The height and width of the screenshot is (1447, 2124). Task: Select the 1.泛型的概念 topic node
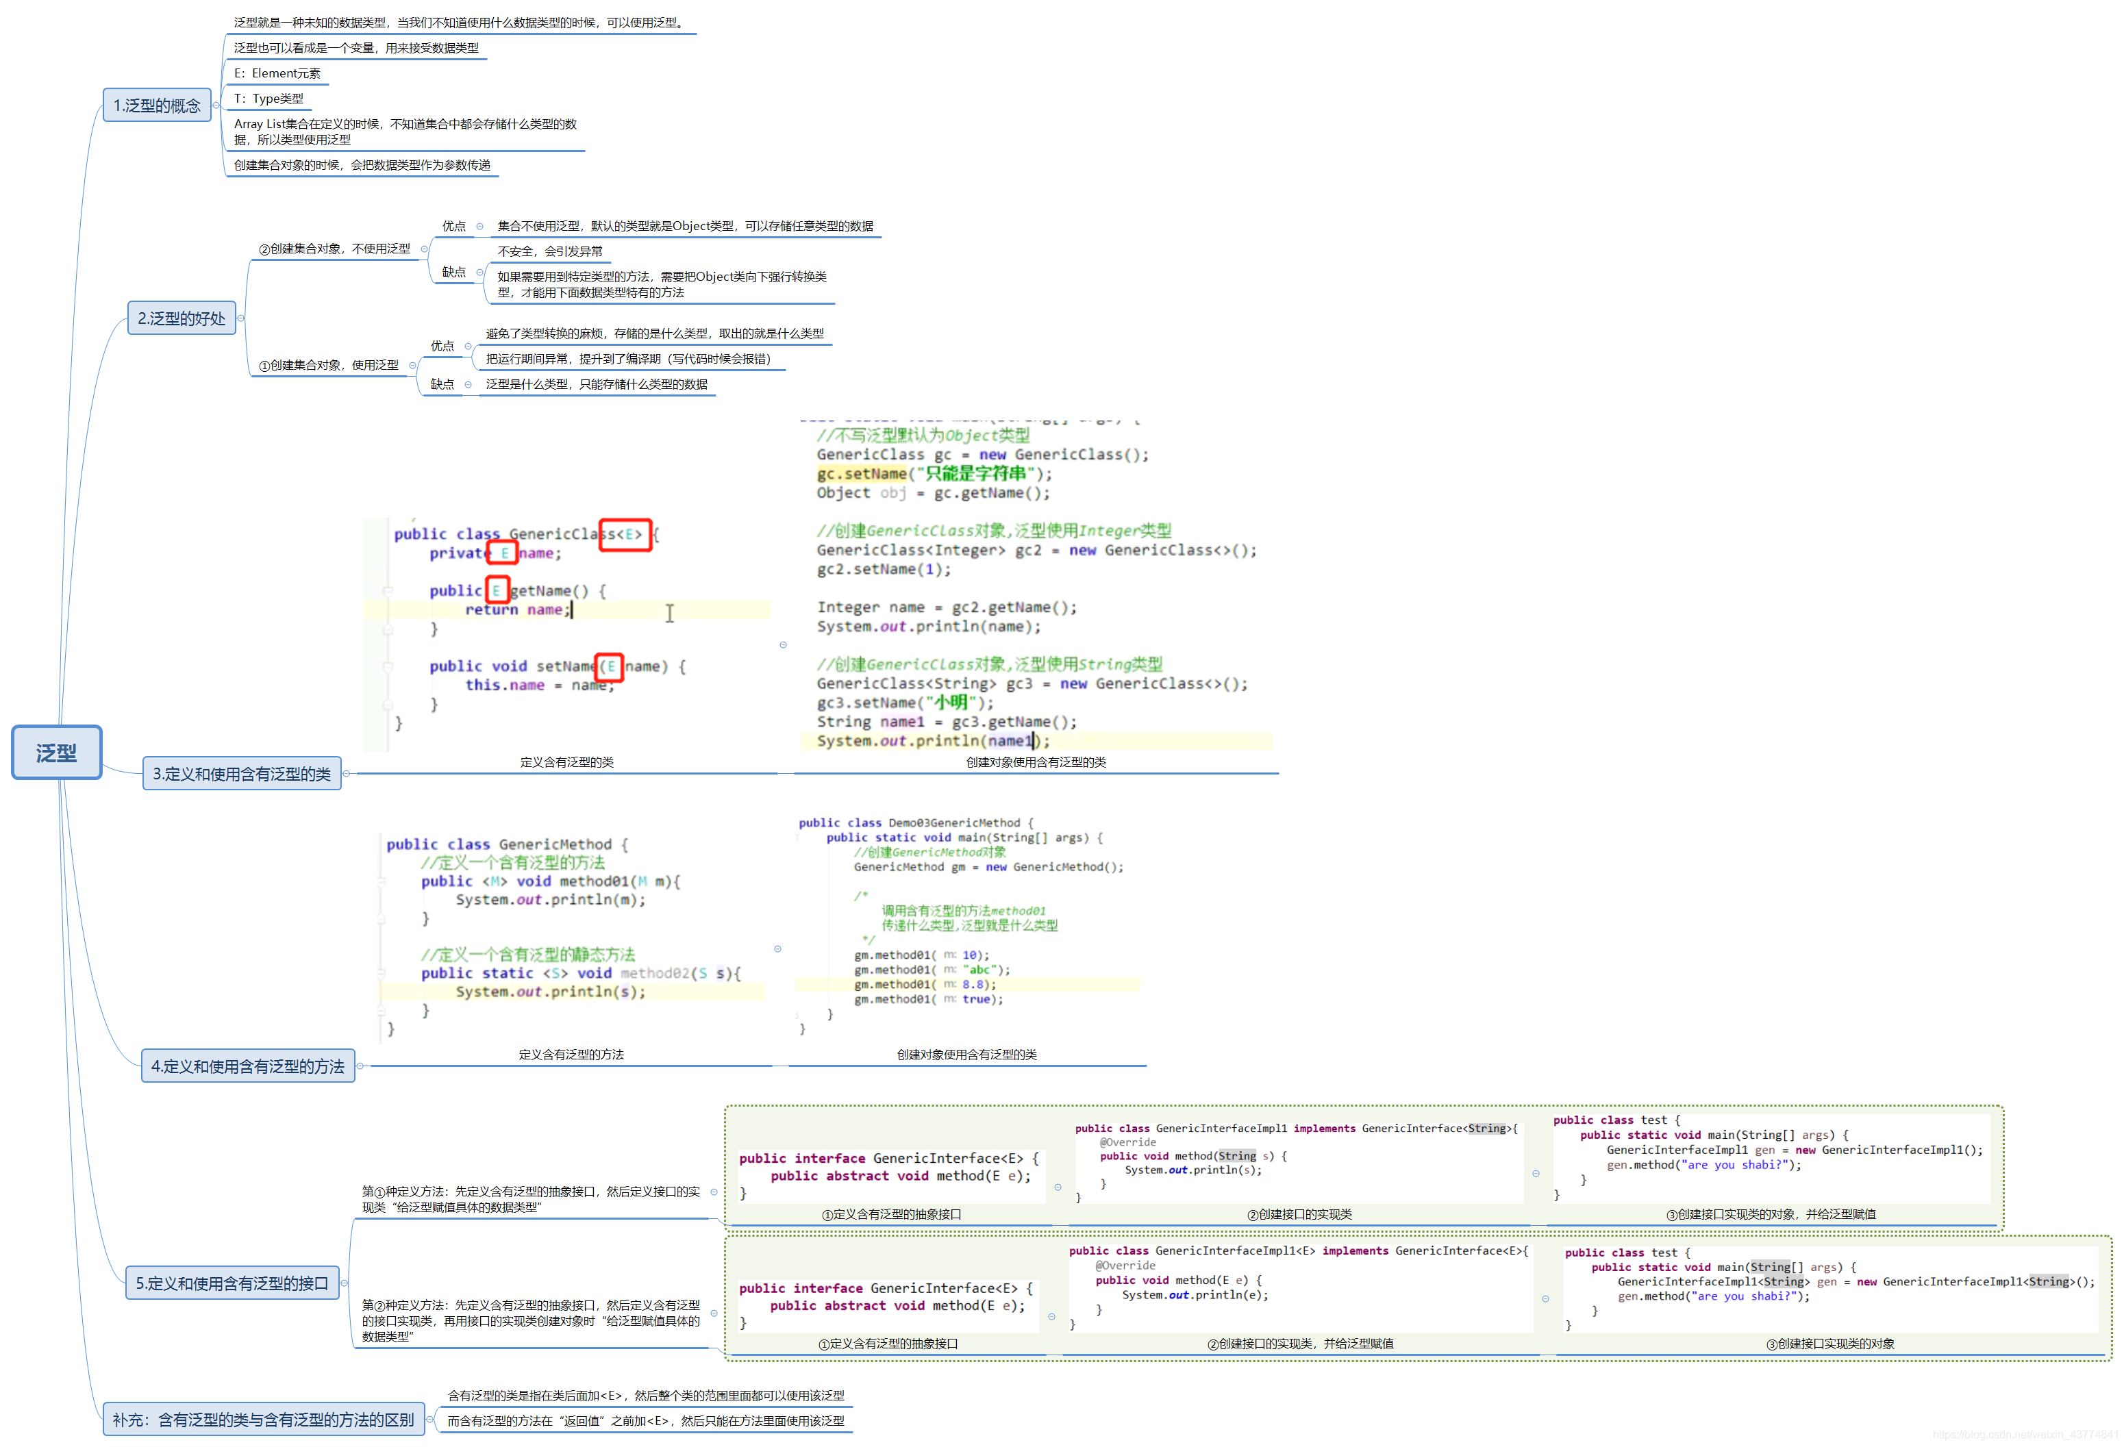[x=156, y=105]
